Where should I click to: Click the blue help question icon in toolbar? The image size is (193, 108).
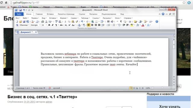(157, 22)
